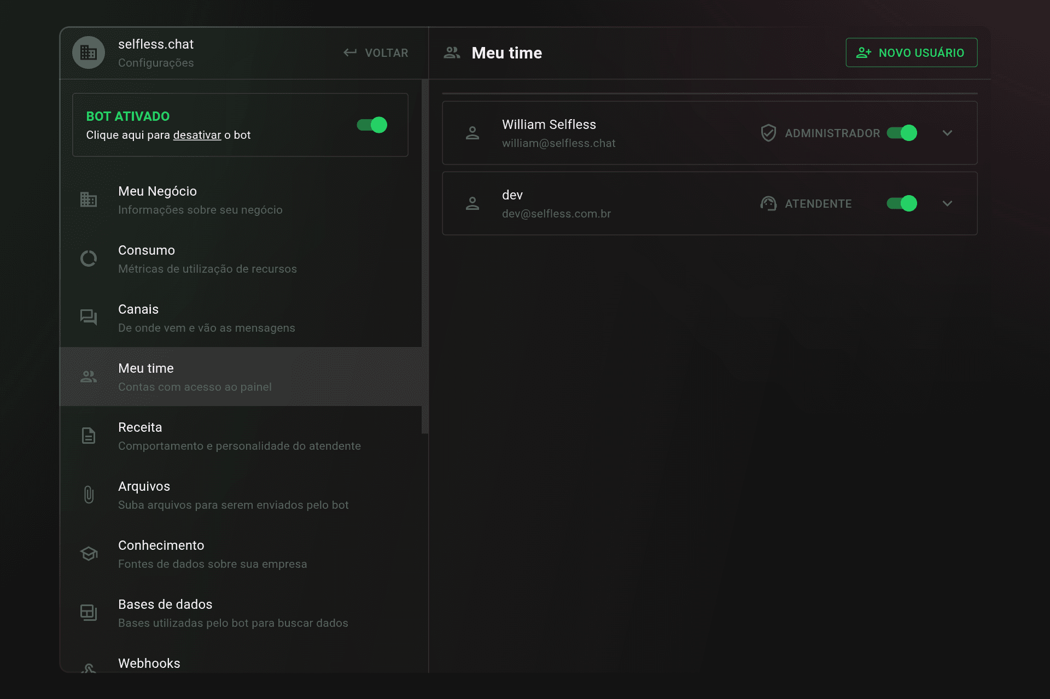Open Receita settings section

pos(241,436)
